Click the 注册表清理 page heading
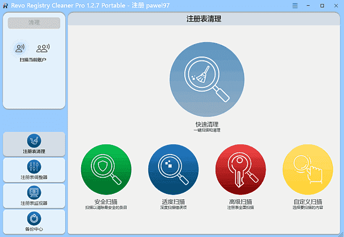This screenshot has width=344, height=237. [204, 19]
